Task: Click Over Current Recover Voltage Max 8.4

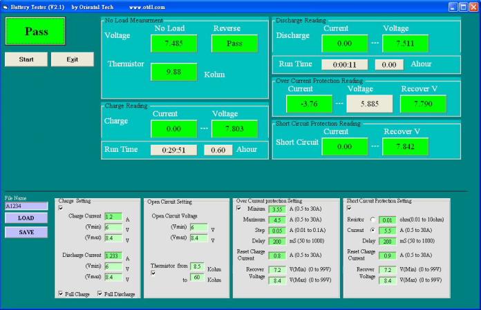Action: pyautogui.click(x=277, y=280)
